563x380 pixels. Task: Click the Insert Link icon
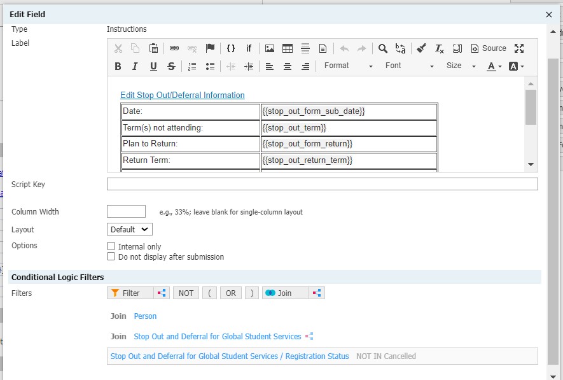[174, 48]
